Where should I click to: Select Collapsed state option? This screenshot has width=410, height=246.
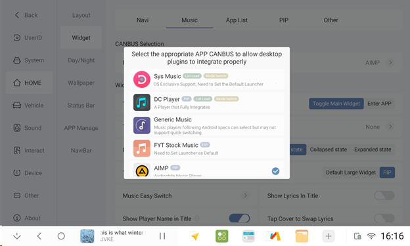click(x=329, y=150)
